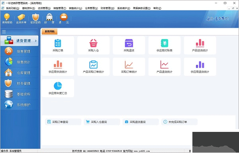Open the 系统维护(X) menu
The height and width of the screenshot is (153, 239).
tap(123, 8)
